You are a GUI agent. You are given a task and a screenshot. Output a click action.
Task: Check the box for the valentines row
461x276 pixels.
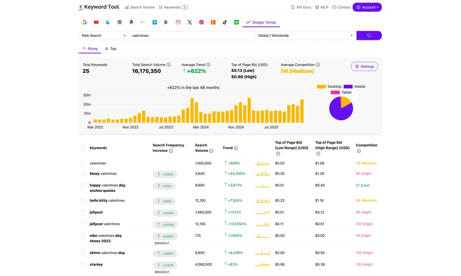click(x=83, y=163)
